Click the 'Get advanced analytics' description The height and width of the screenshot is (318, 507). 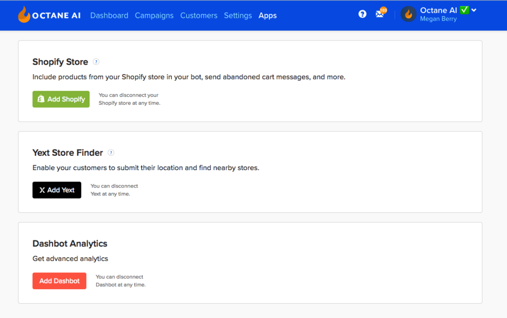70,259
